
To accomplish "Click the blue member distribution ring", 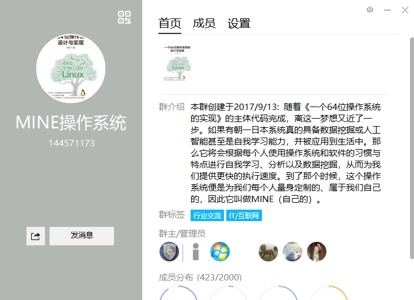I will tap(279, 293).
